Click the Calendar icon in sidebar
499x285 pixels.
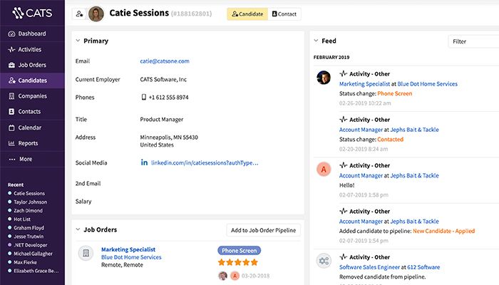(11, 128)
